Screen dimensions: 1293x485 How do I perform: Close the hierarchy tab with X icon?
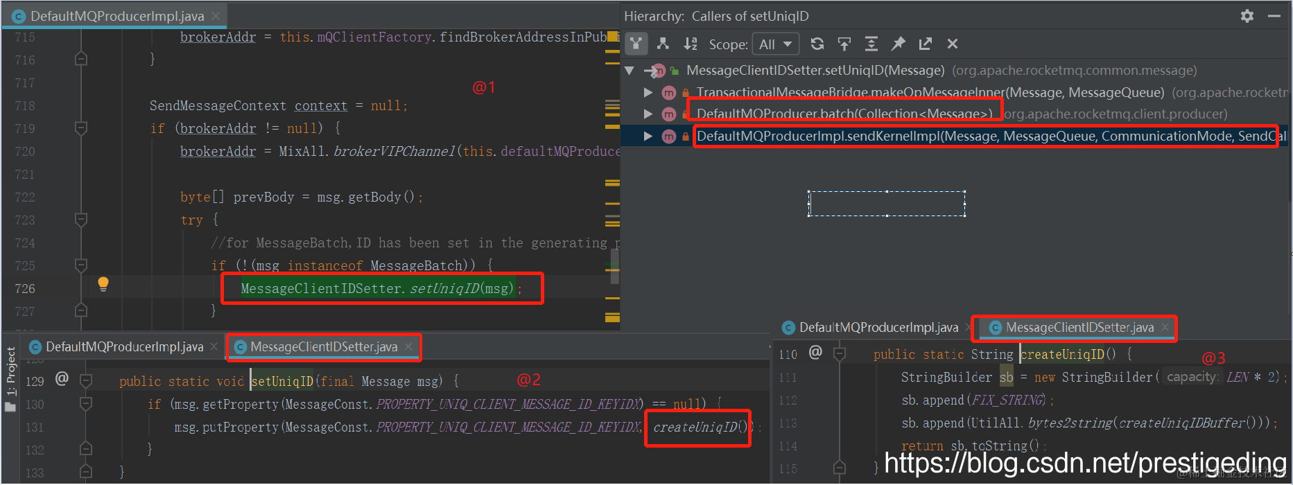point(953,44)
